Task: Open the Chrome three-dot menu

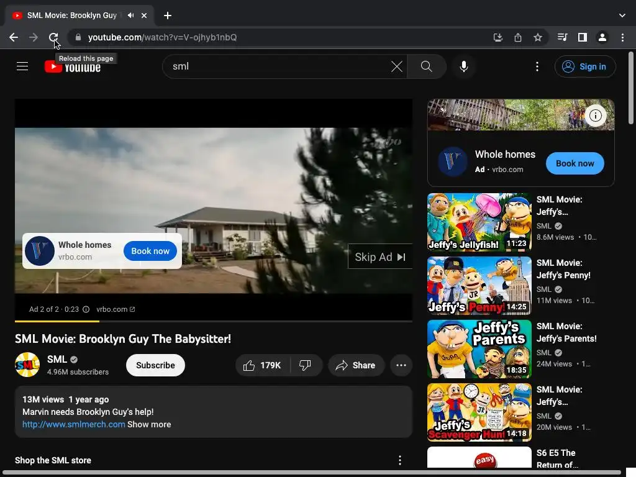Action: [622, 37]
